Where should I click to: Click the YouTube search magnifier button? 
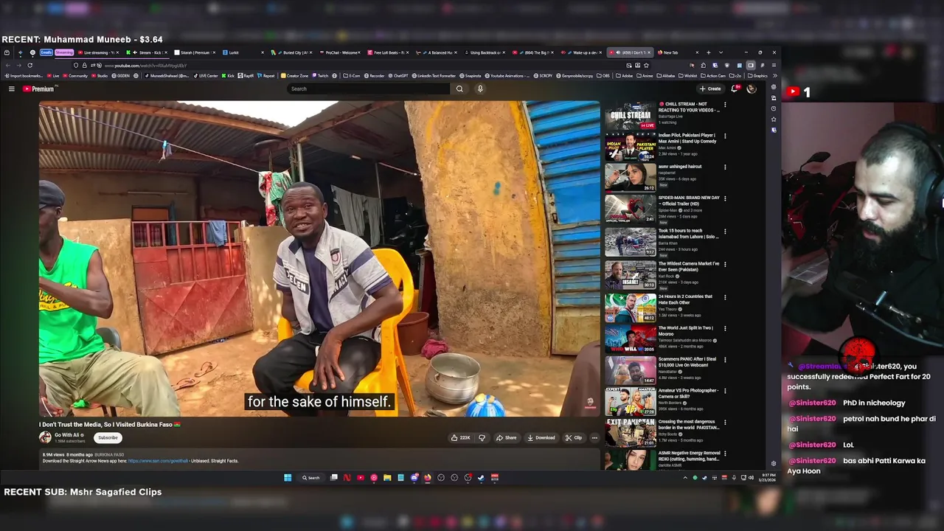459,88
